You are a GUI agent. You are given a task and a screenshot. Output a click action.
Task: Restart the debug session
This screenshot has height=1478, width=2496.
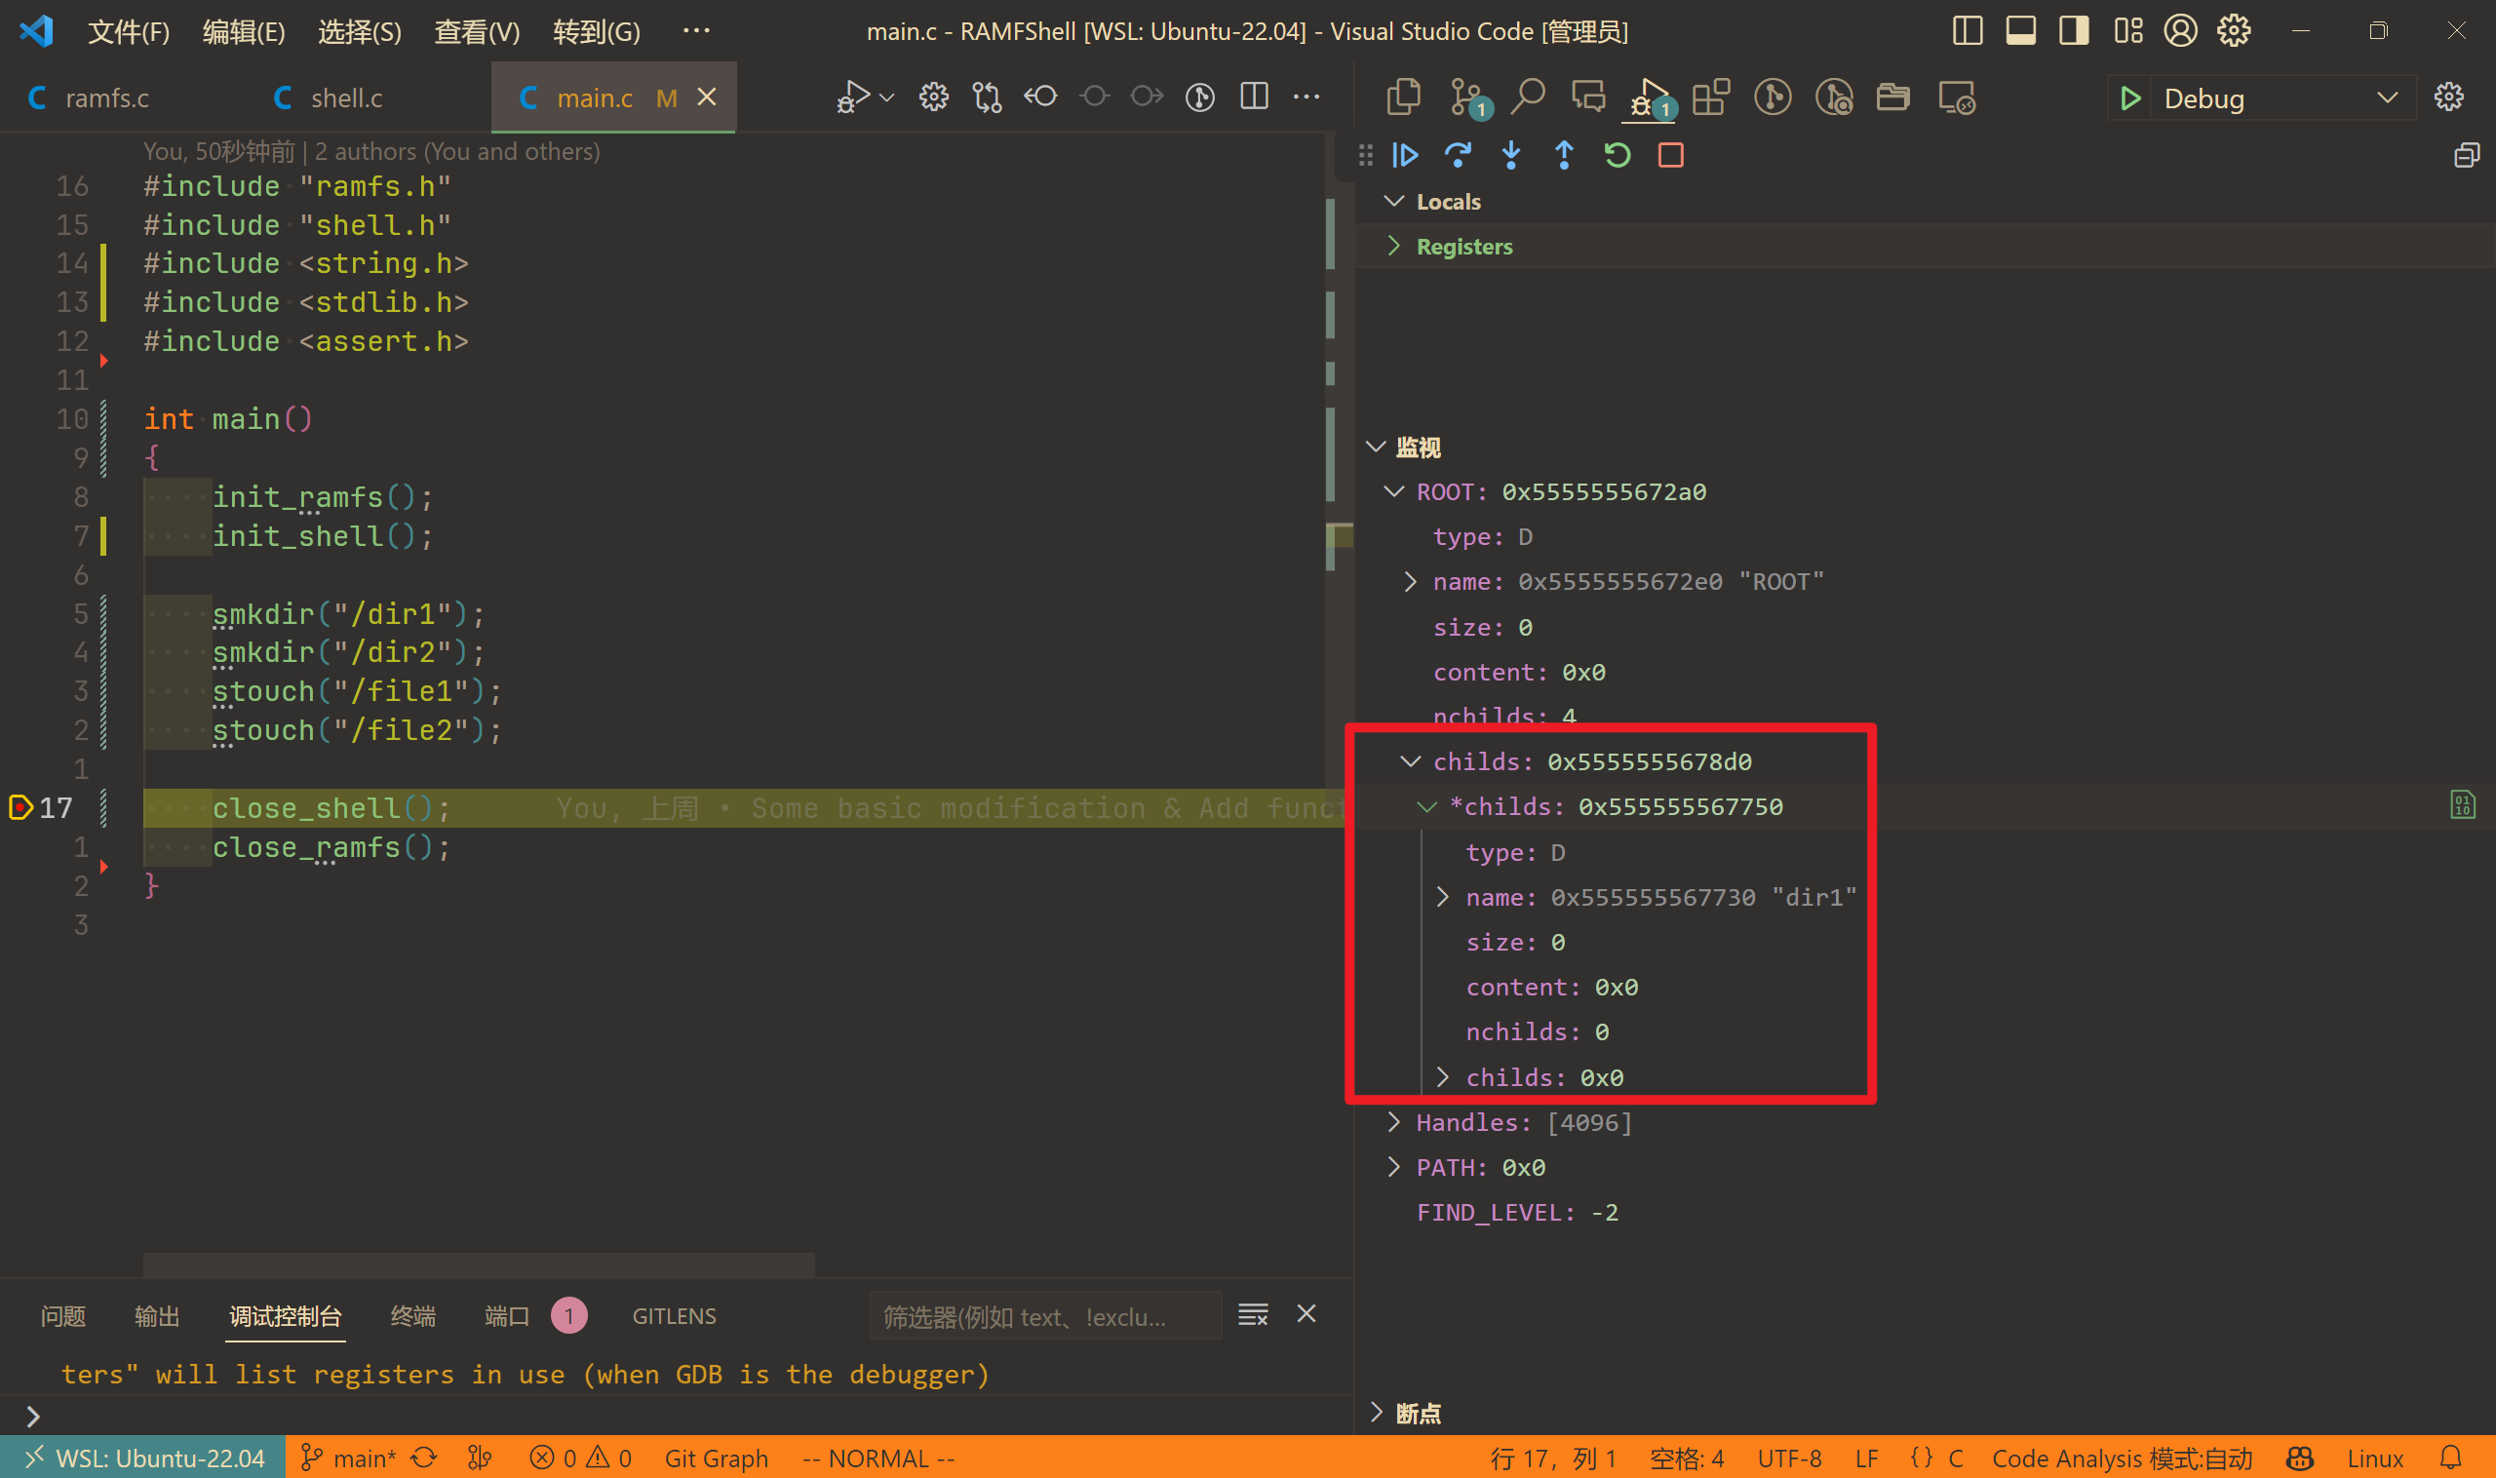1618,155
